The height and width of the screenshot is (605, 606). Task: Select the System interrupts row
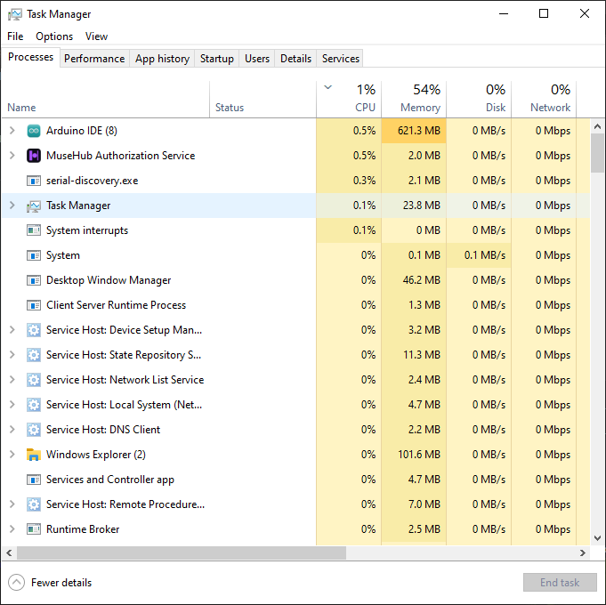point(87,230)
